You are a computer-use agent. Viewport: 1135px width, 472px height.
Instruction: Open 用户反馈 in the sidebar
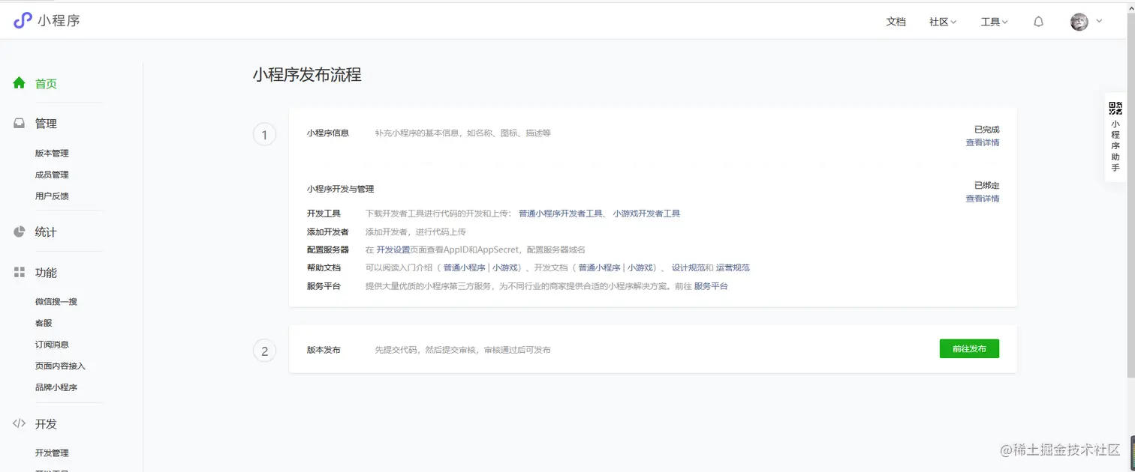[52, 196]
